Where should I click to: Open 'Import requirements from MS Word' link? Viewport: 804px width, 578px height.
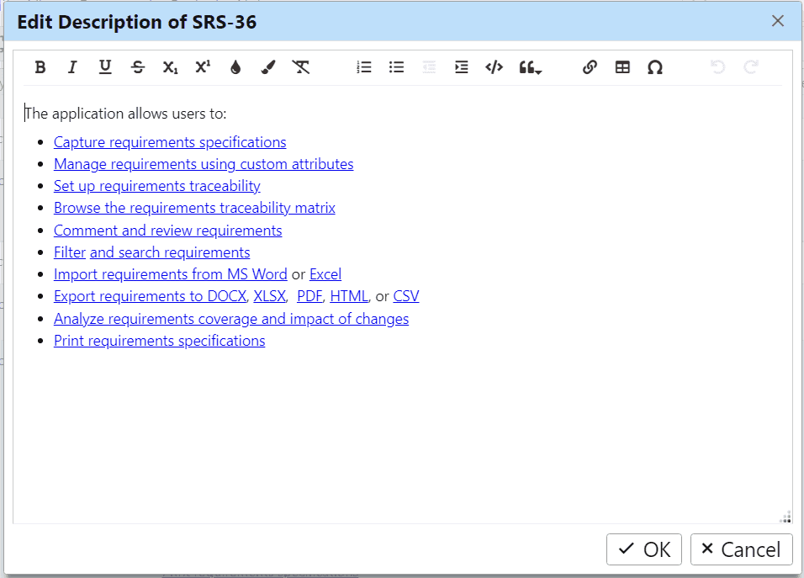[170, 274]
